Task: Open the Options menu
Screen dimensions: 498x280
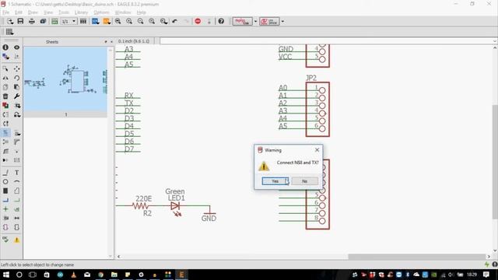Action: [101, 12]
